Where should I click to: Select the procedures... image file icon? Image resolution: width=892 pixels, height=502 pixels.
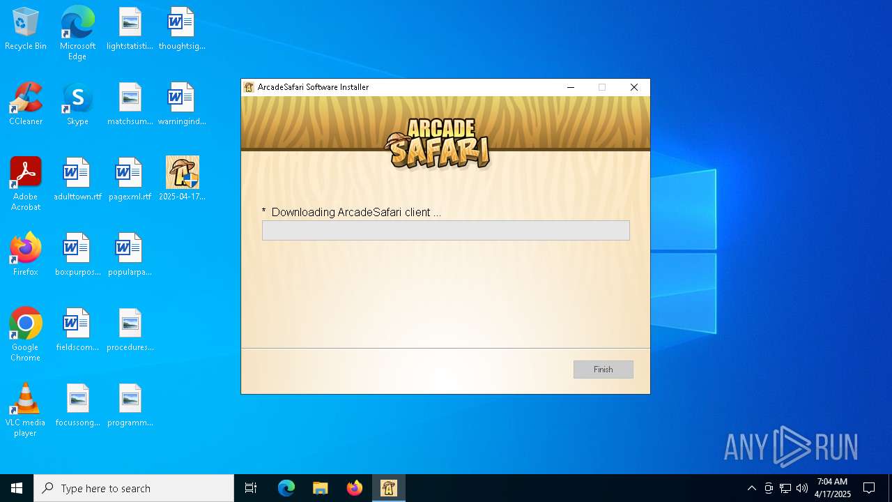[x=130, y=330]
